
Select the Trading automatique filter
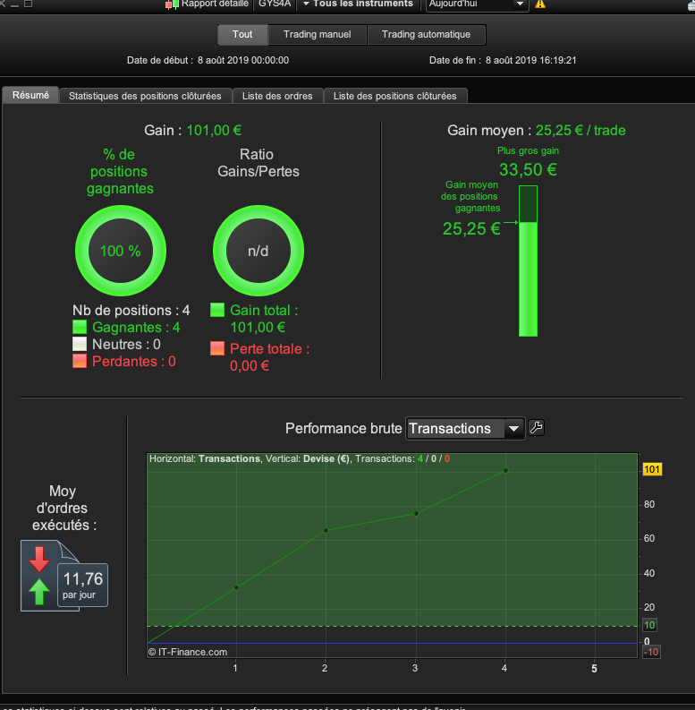tap(427, 34)
